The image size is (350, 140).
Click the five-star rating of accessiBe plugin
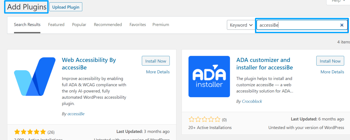point(30,132)
